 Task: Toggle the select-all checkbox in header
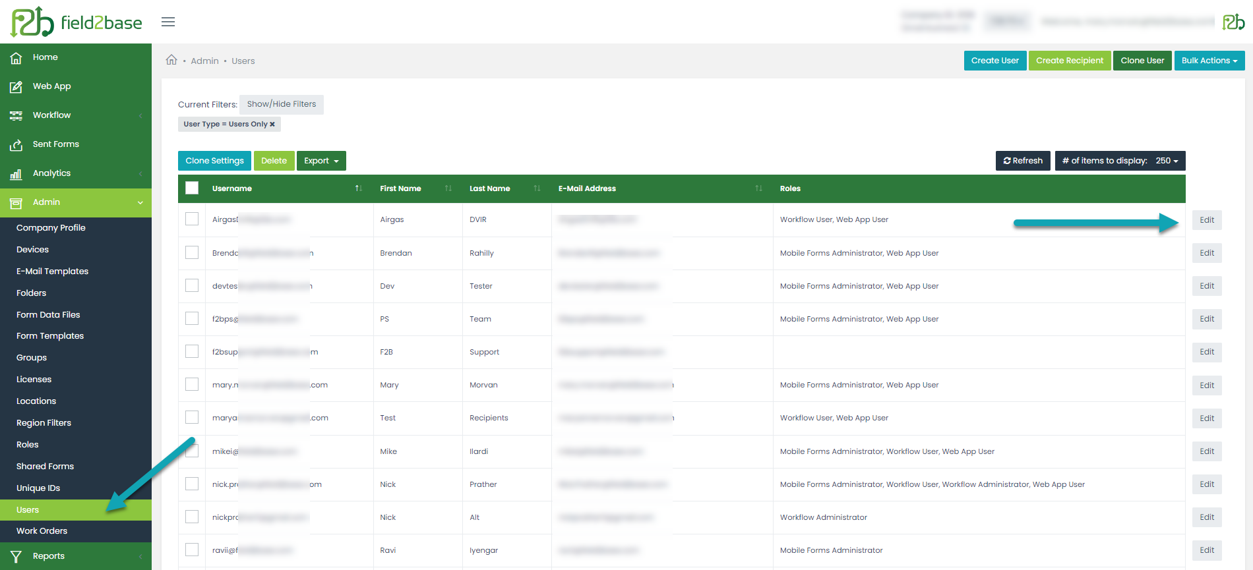click(192, 188)
